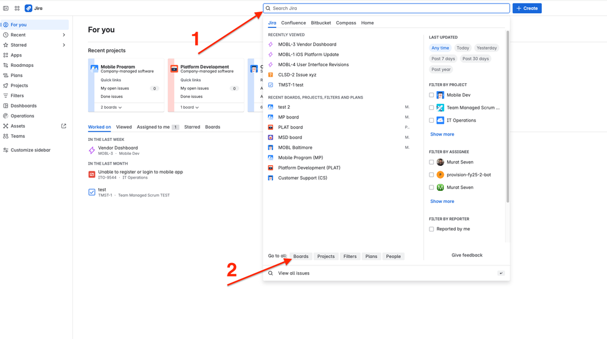Go to all Boards
This screenshot has width=607, height=339.
(301, 256)
